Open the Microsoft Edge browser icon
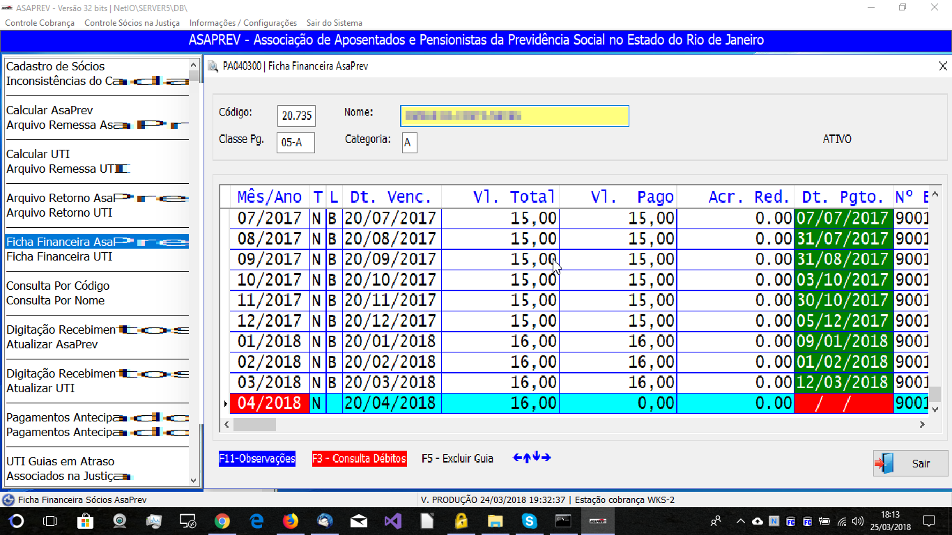 pos(256,521)
